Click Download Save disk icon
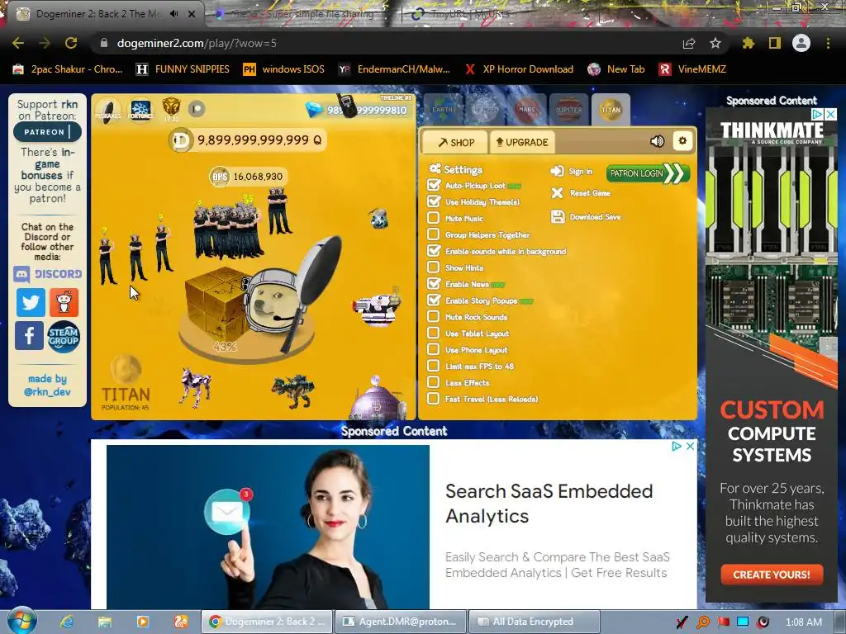The width and height of the screenshot is (846, 634). [558, 217]
